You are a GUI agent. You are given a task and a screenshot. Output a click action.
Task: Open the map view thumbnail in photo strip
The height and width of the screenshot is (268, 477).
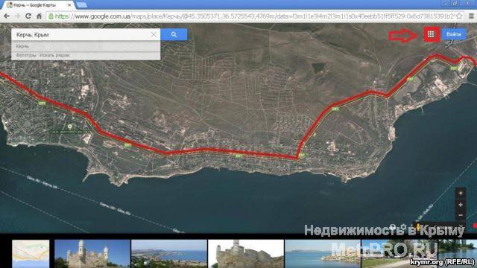31,254
